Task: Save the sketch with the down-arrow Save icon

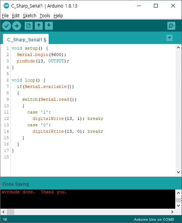Action: tap(49, 26)
